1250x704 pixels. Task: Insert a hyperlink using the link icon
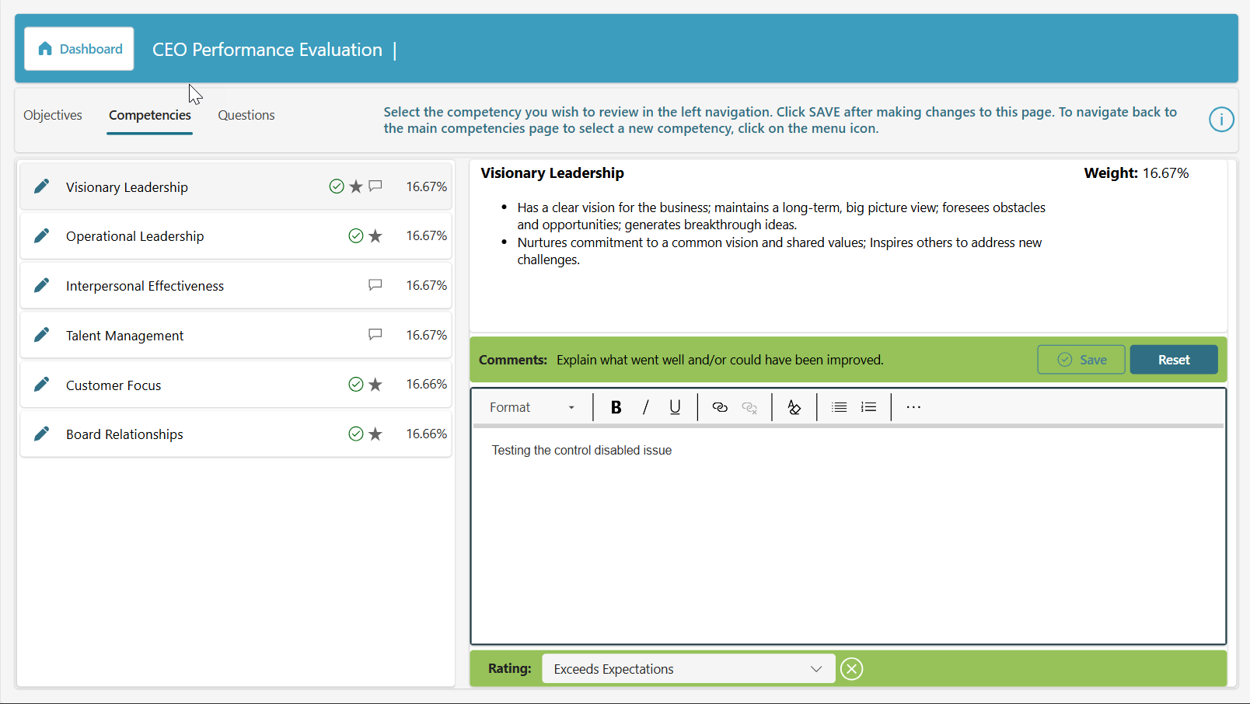tap(720, 407)
